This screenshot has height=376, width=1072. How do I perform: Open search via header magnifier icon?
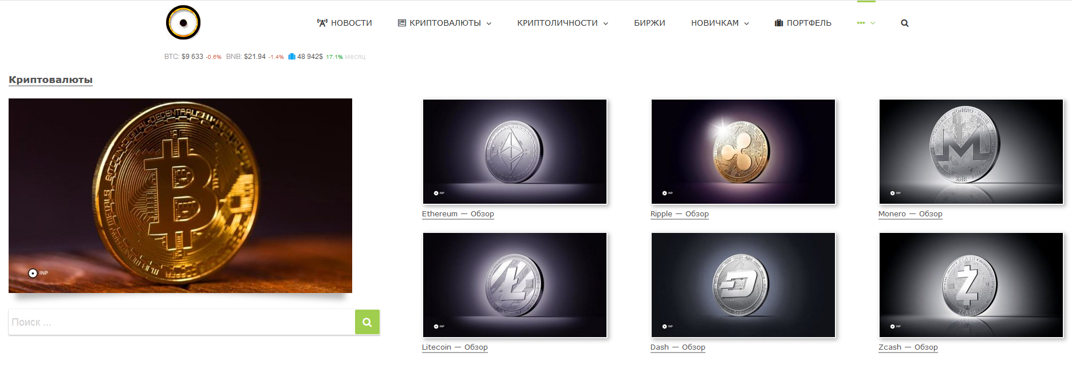tap(905, 23)
